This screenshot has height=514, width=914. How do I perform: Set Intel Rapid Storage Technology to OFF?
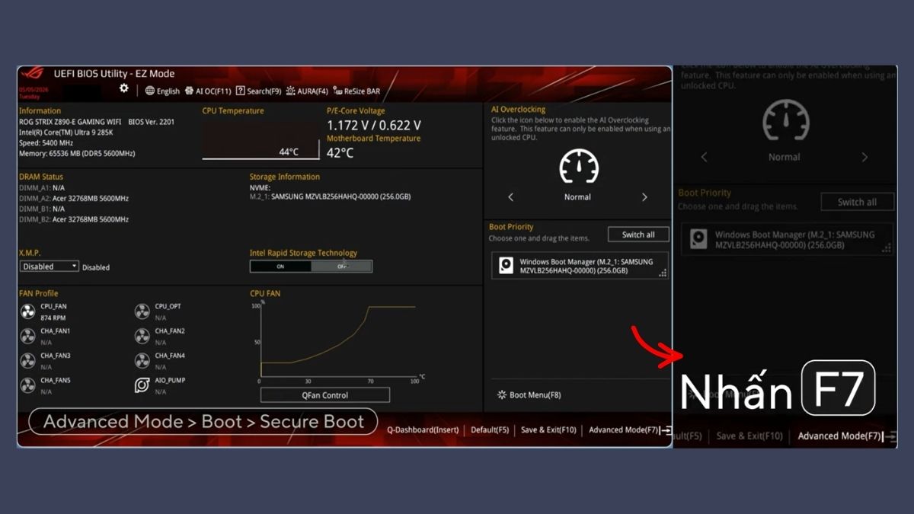tap(341, 267)
